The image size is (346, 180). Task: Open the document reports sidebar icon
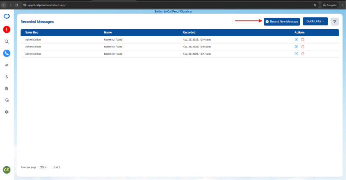pos(6,88)
